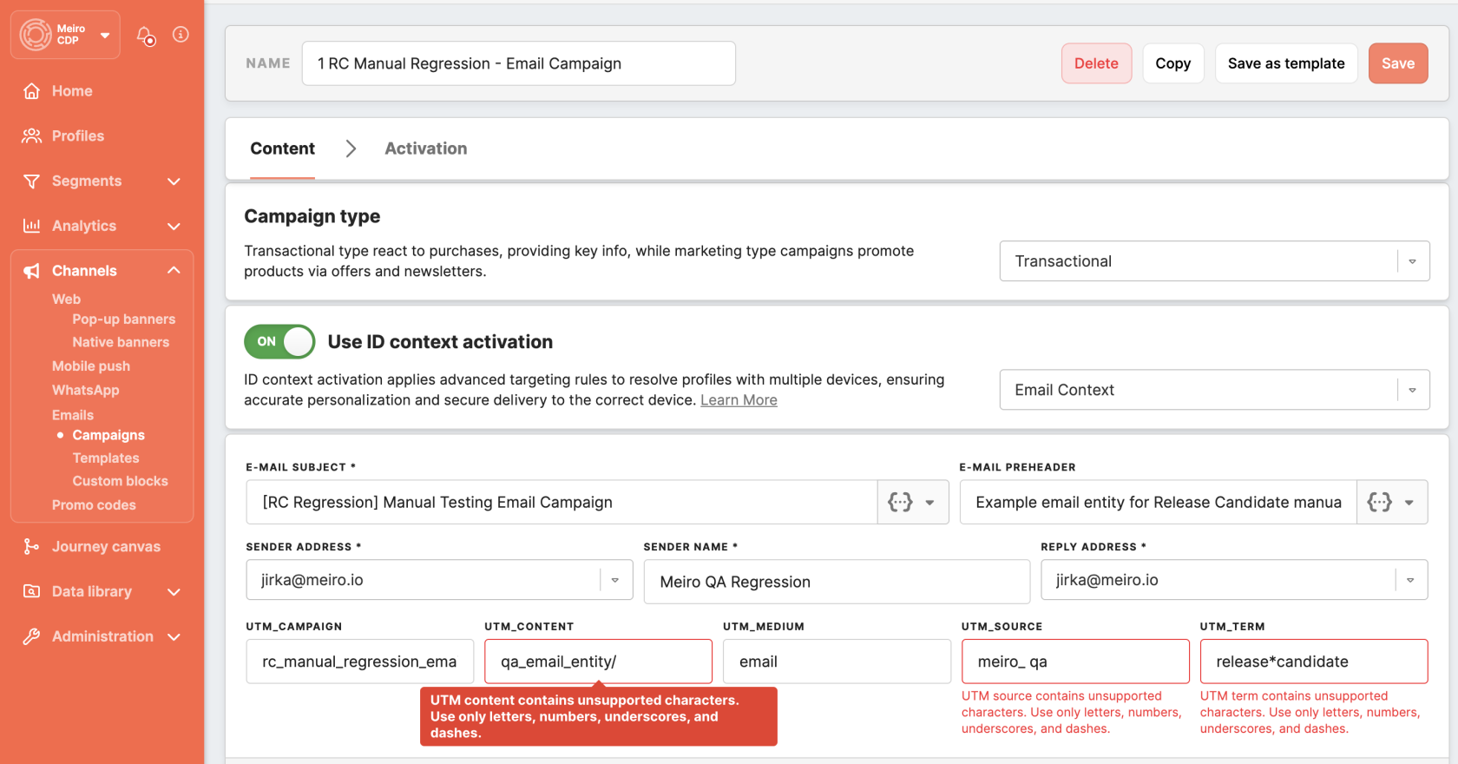Follow the Learn More link
1458x764 pixels.
739,400
